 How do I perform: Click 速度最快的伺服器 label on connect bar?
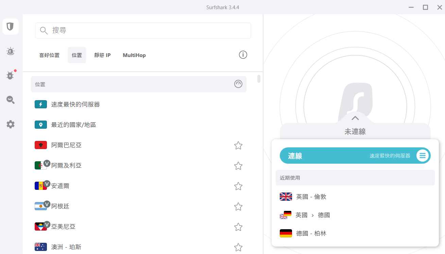[390, 156]
